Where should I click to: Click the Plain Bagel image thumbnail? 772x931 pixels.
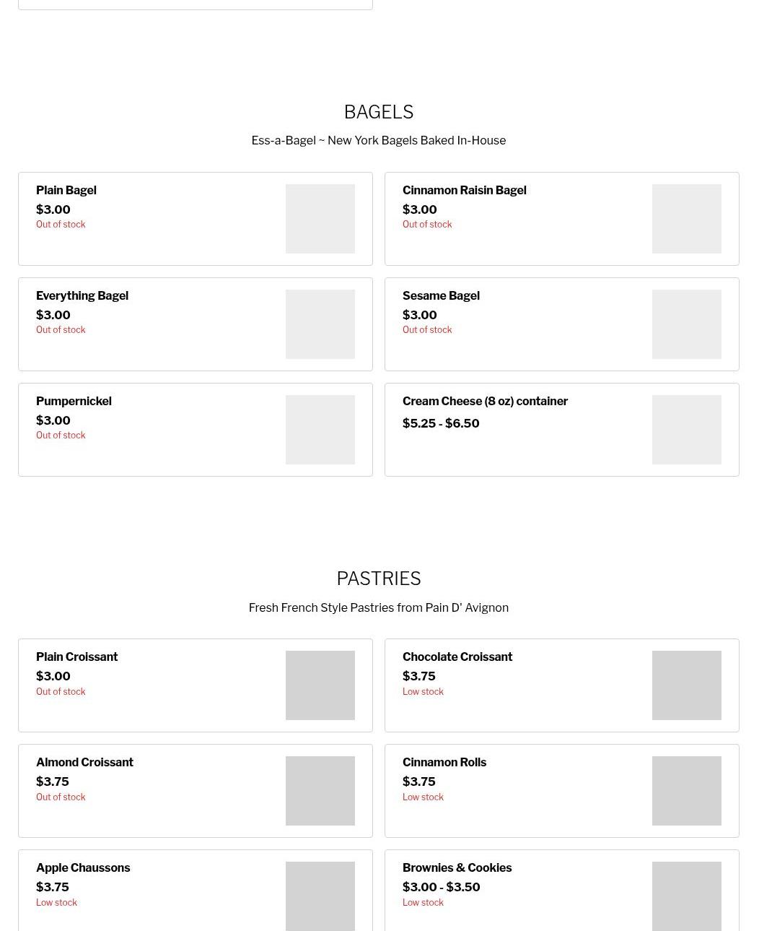coord(320,219)
